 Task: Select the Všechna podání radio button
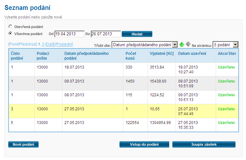11,33
